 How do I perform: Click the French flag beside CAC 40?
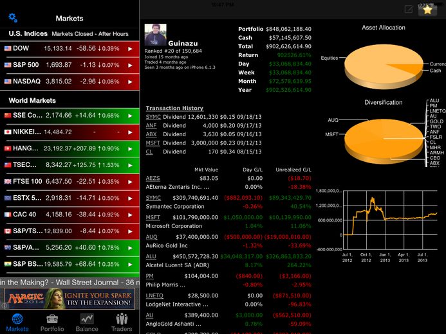pos(8,215)
